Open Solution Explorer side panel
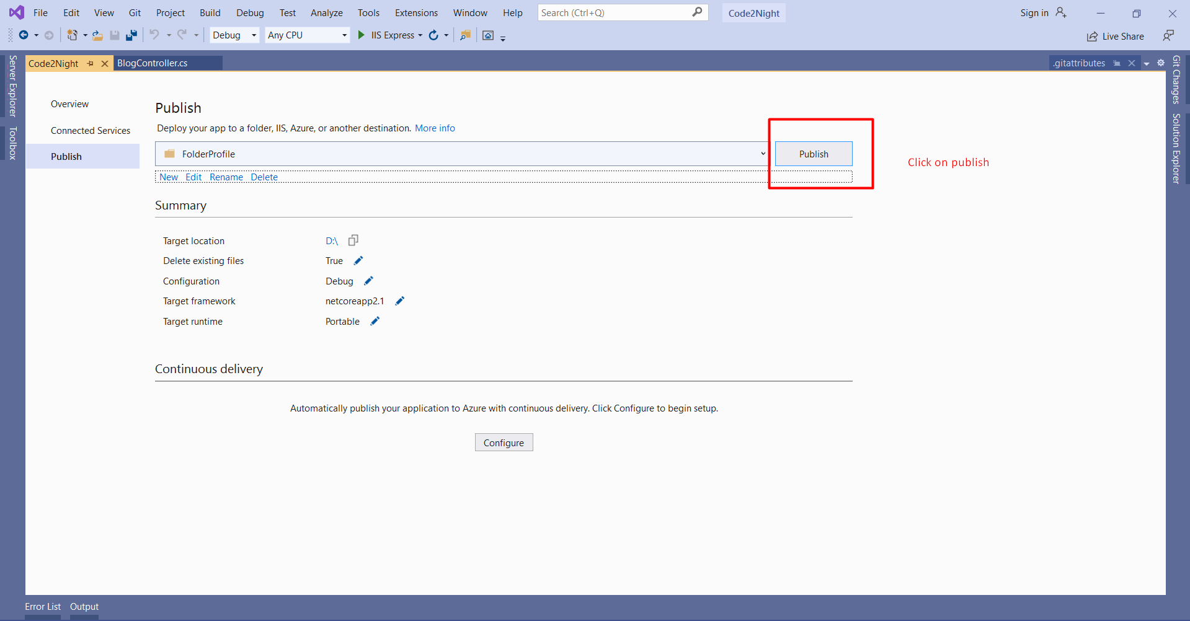The image size is (1190, 621). (1176, 149)
